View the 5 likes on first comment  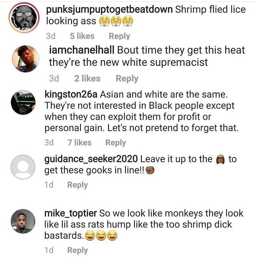point(82,36)
